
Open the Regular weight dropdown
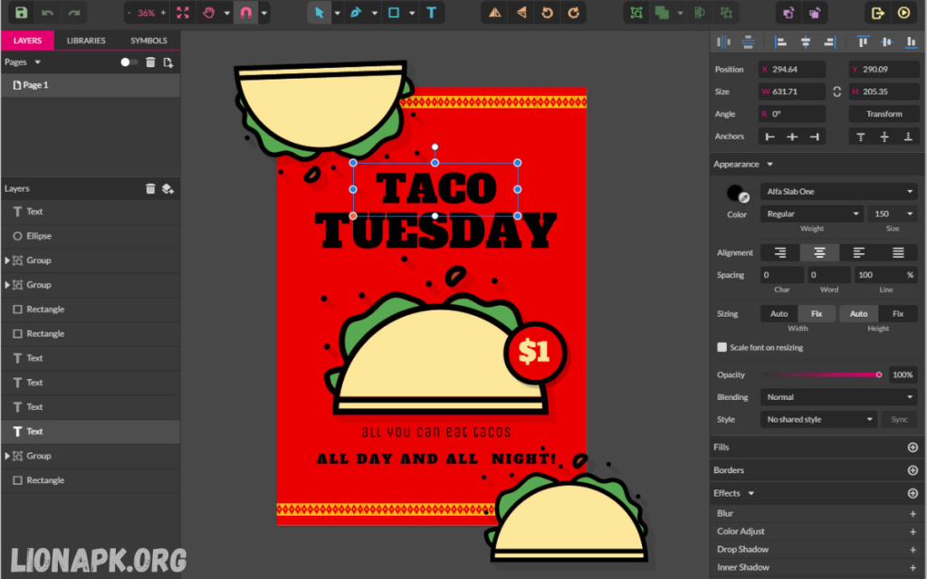tap(812, 214)
